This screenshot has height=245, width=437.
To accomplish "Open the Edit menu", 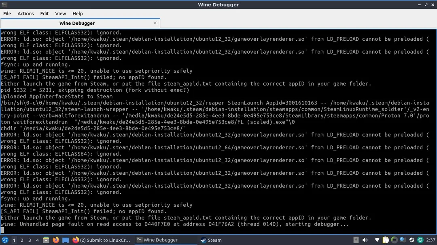I will point(45,13).
